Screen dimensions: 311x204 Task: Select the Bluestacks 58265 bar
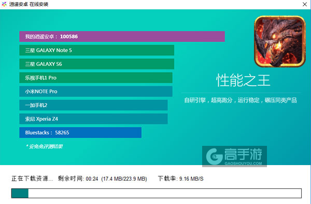point(80,132)
